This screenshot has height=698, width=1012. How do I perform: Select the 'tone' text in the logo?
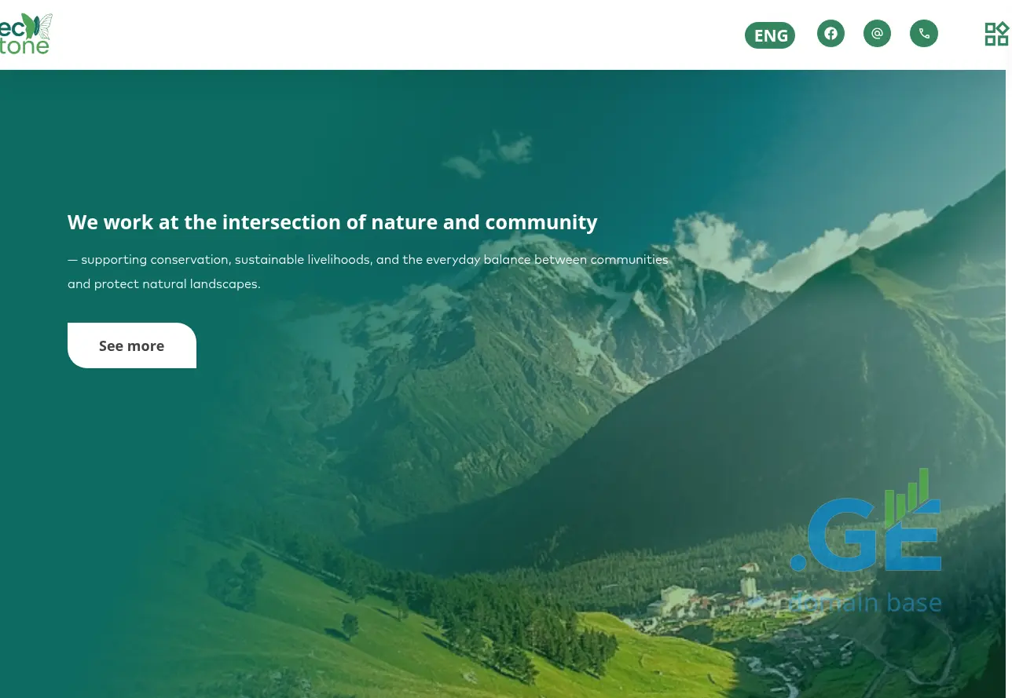click(24, 46)
